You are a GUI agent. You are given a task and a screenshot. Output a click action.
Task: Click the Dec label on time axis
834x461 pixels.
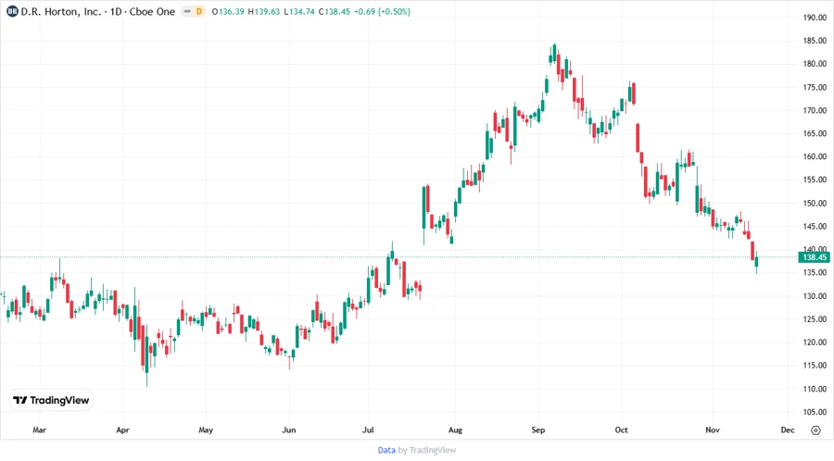click(788, 430)
